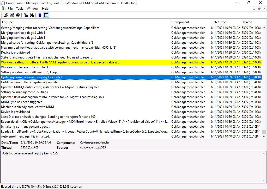
Task: Select row 'Machine is already enrolled with MDM'
Action: [x=131, y=107]
